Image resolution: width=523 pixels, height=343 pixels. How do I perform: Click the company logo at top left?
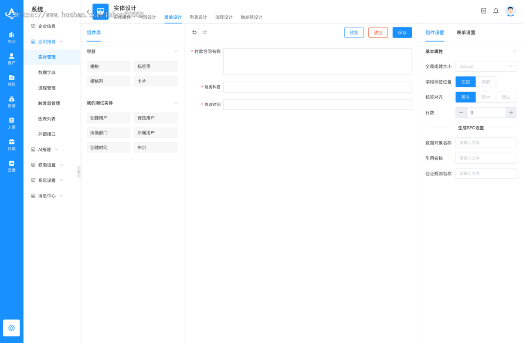(x=11, y=13)
